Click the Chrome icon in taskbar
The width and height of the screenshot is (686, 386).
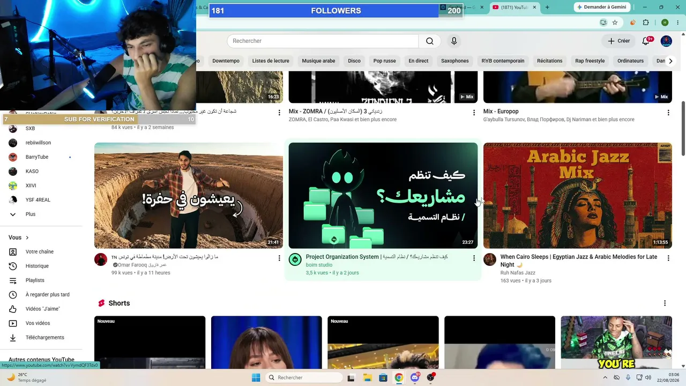coord(399,377)
